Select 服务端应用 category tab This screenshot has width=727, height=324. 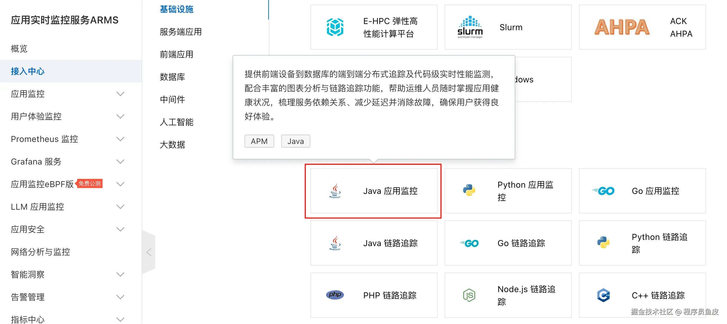pyautogui.click(x=181, y=32)
